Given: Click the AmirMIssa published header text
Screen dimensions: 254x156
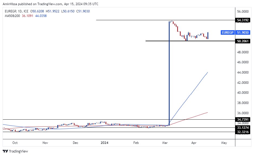Looking at the screenshot, I should click(x=51, y=4).
